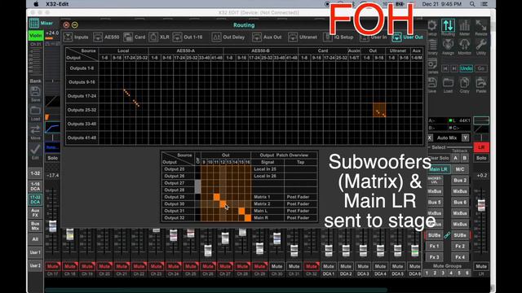Select the Main LR bus button
Viewport: 522px width, 293px height.
click(x=438, y=169)
